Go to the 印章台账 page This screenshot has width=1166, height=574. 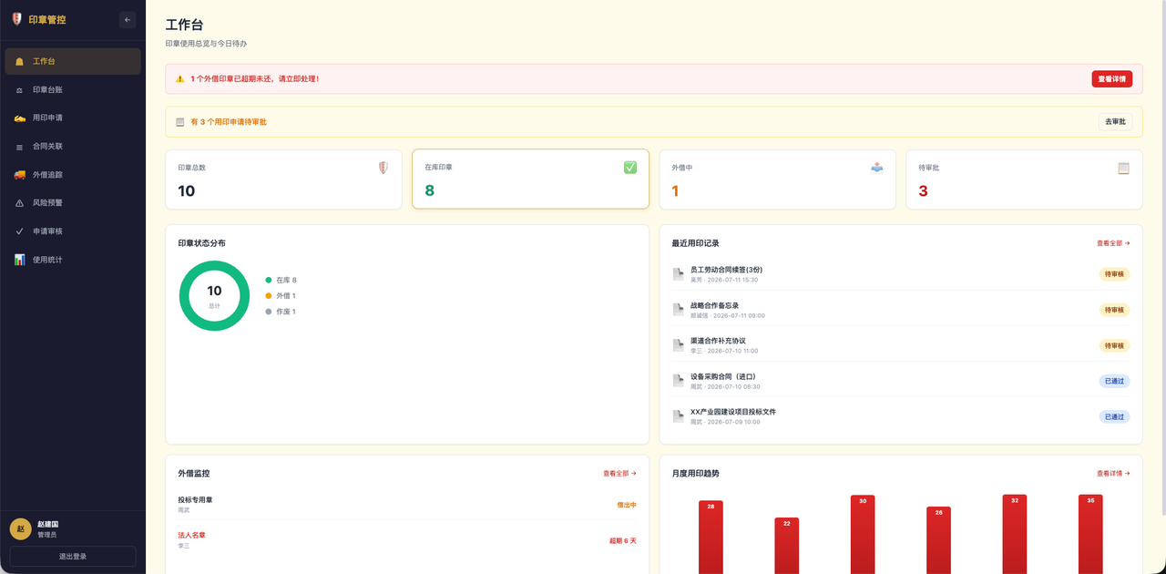[x=73, y=89]
